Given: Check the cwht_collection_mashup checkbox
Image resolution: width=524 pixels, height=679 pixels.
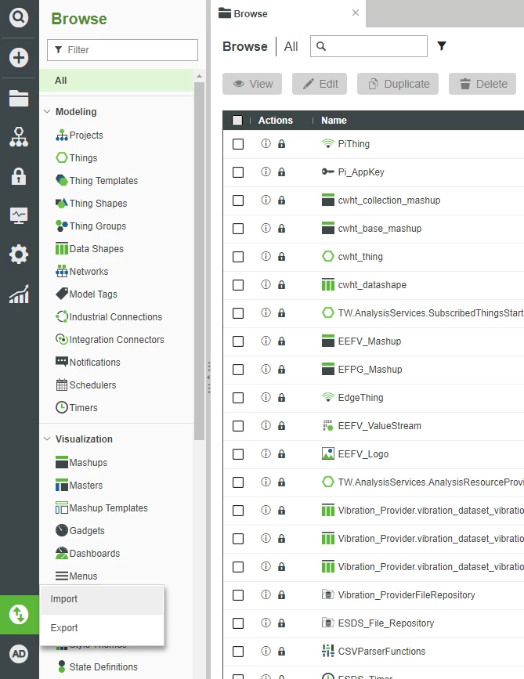Looking at the screenshot, I should point(238,200).
